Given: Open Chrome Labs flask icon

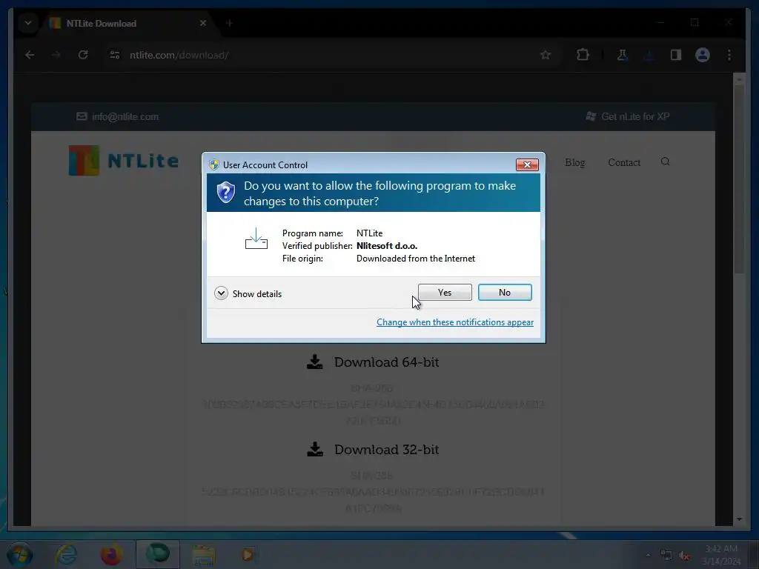Looking at the screenshot, I should click(623, 55).
